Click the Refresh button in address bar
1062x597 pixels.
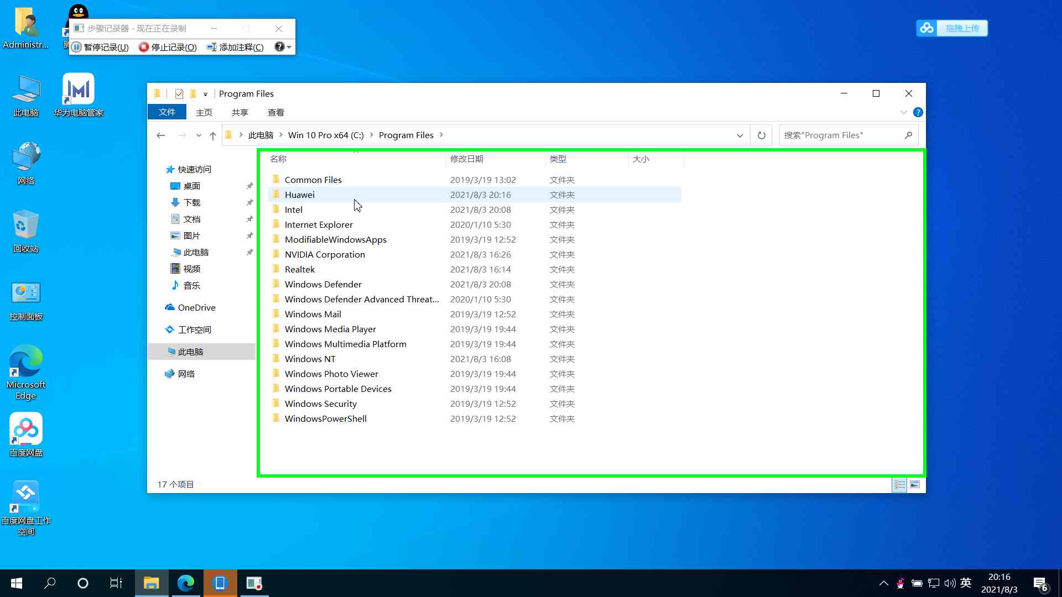pos(762,135)
